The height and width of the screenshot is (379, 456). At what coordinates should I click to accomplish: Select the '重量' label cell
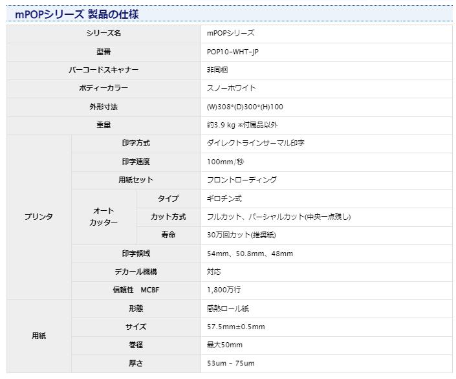(103, 125)
